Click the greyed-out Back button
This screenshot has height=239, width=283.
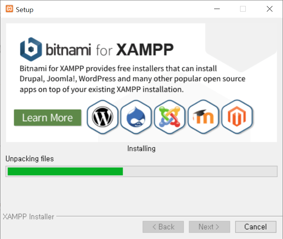coord(163,227)
